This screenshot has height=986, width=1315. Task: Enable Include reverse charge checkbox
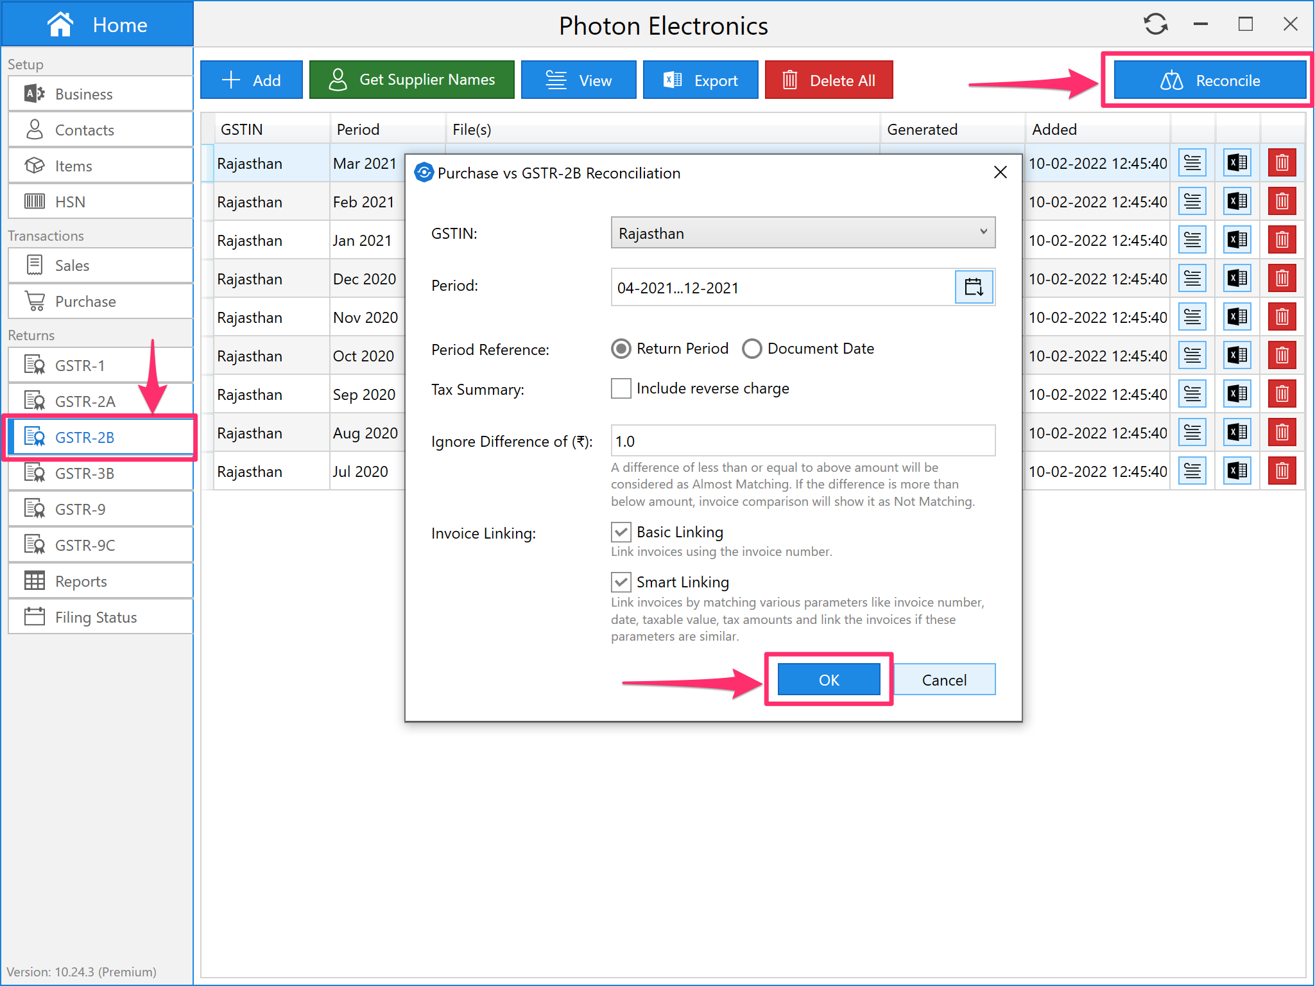point(621,388)
